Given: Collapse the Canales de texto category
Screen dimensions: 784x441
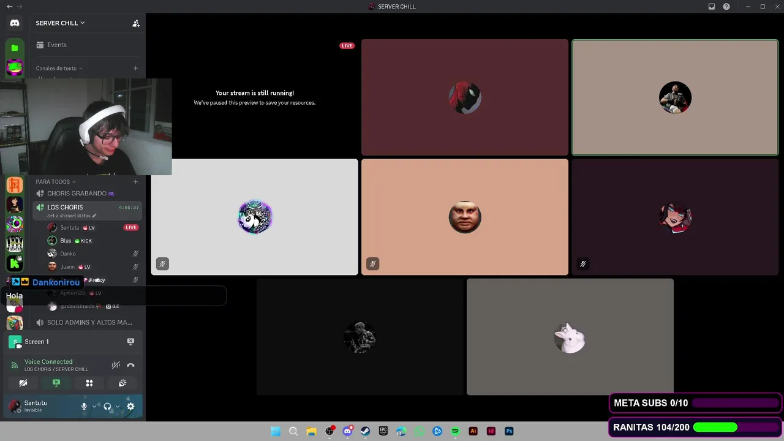Looking at the screenshot, I should [59, 69].
